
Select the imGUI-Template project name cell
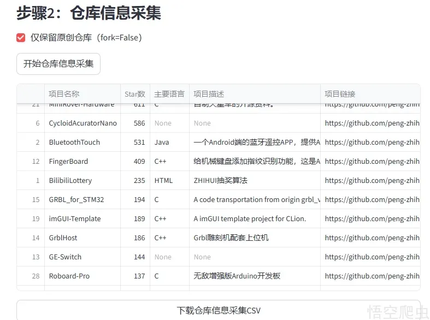tap(83, 218)
